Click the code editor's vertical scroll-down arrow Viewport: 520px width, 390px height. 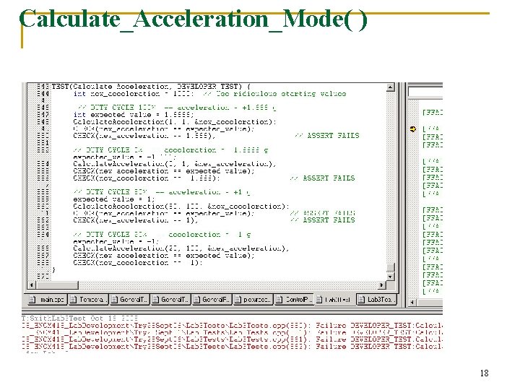coord(391,276)
